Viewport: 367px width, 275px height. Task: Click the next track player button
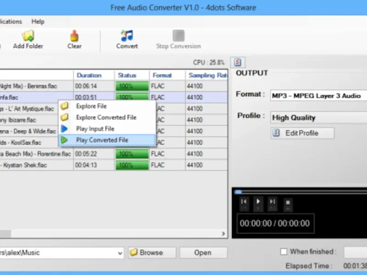[272, 203]
